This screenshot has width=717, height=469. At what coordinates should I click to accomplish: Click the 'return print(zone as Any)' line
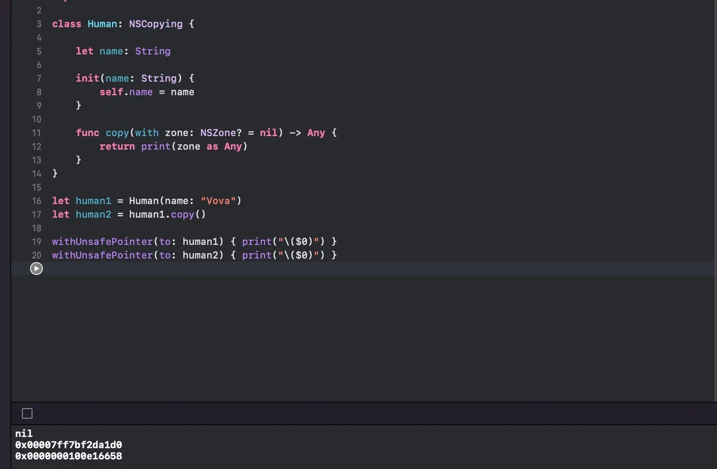click(x=174, y=146)
